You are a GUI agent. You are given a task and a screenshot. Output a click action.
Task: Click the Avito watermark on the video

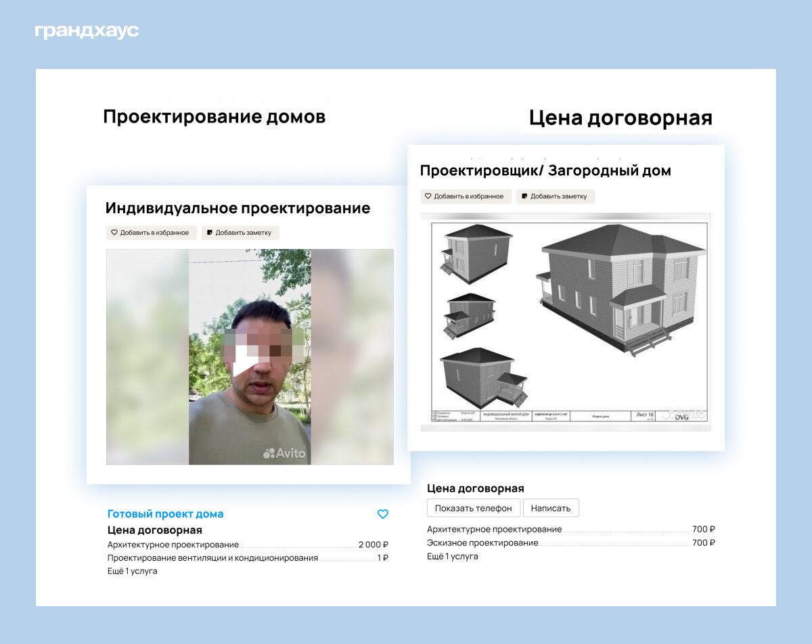coord(285,453)
